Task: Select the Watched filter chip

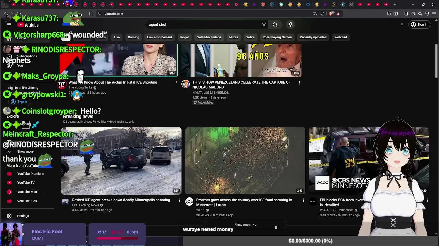Action: [341, 37]
